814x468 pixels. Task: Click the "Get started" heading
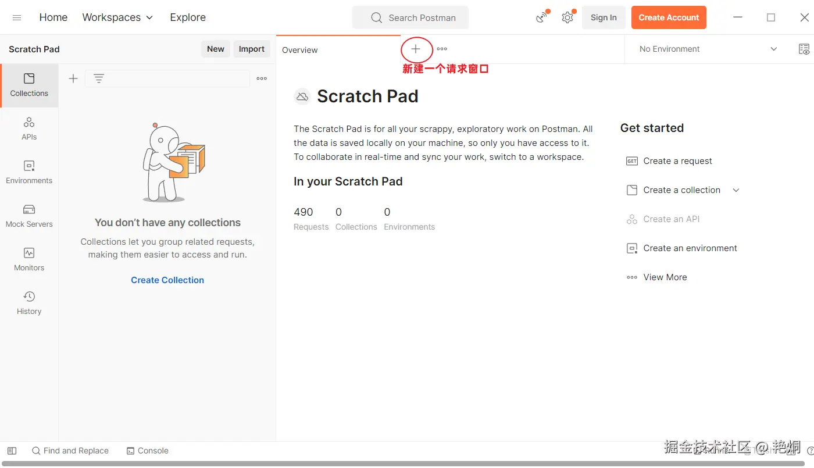[652, 128]
